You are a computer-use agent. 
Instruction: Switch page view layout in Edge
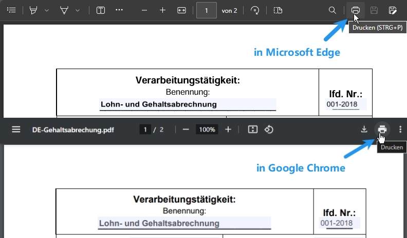[x=277, y=10]
